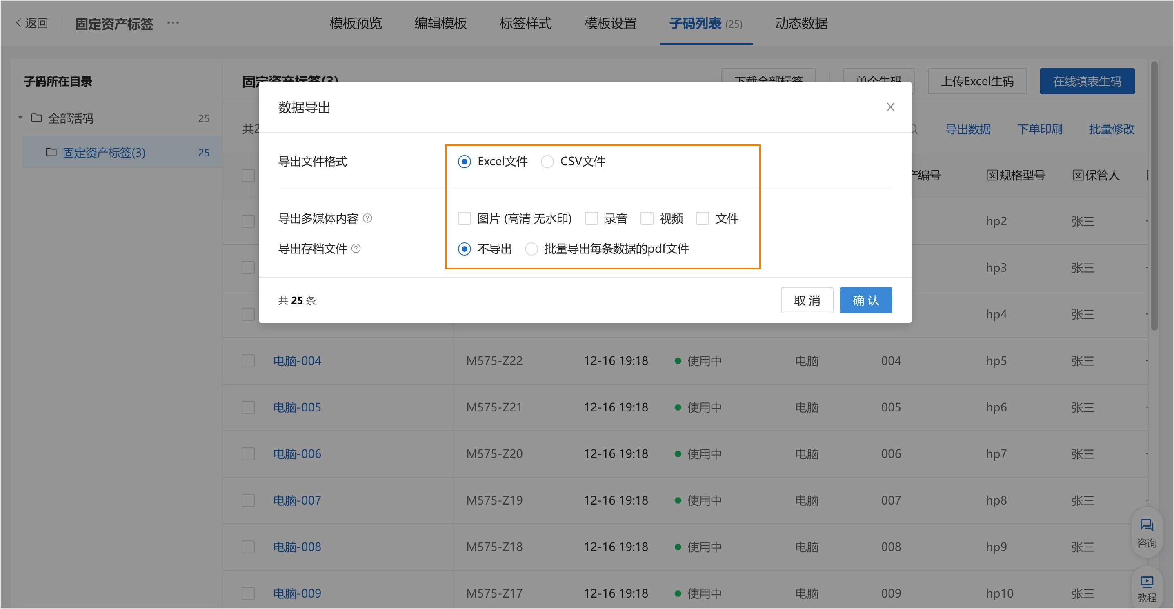Select 不导出 archive option
This screenshot has width=1174, height=609.
point(465,249)
